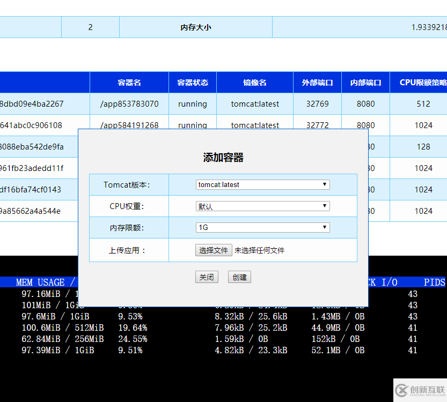Click the 外部端口 column header
This screenshot has height=402, width=447.
click(318, 83)
